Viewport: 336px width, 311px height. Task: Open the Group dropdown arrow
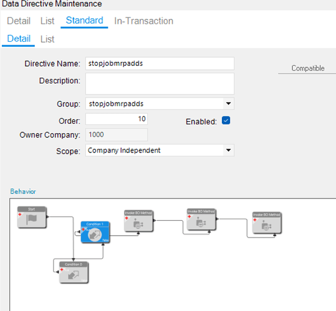coord(228,104)
